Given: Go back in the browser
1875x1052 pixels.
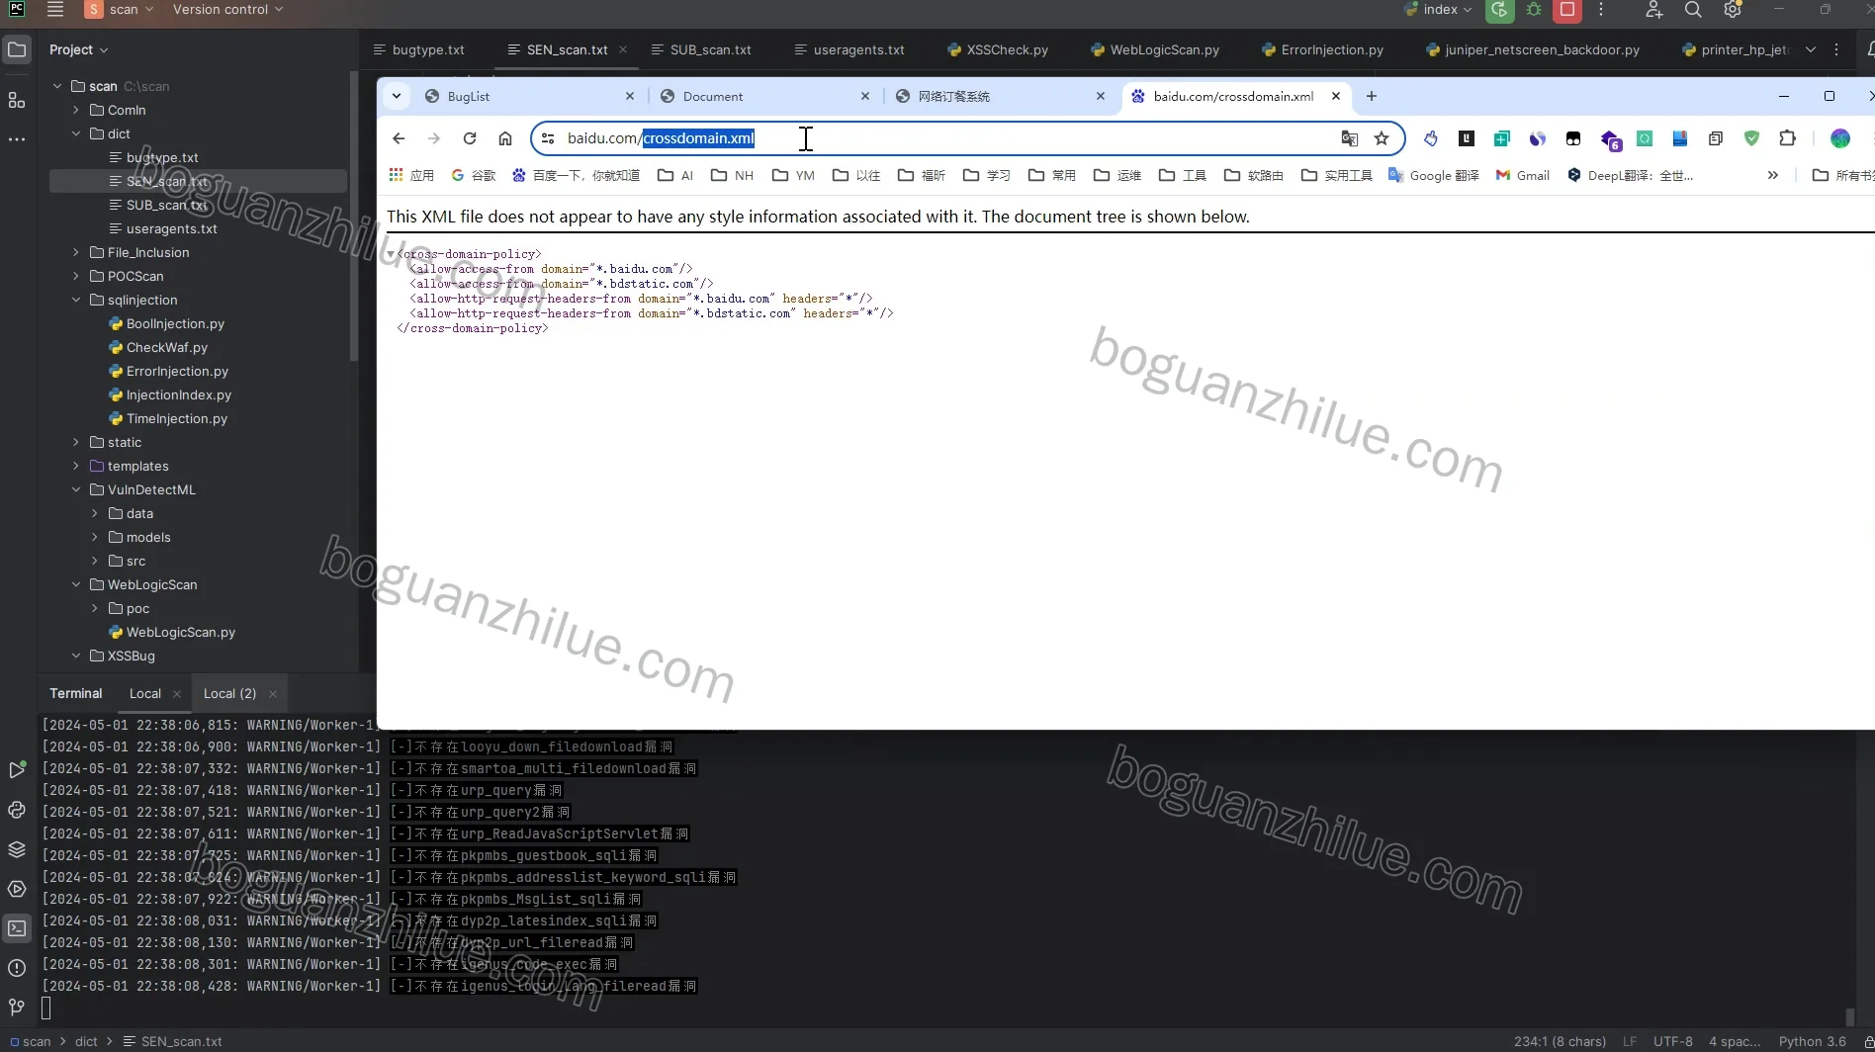Looking at the screenshot, I should coord(399,138).
